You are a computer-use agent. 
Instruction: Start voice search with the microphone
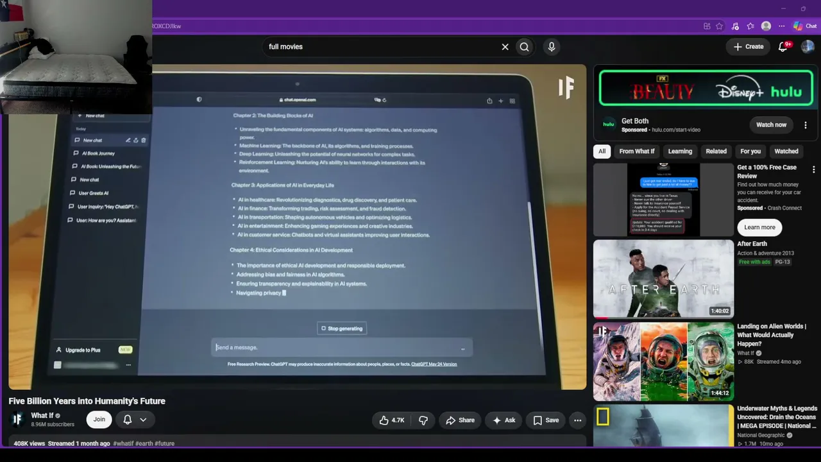552,47
